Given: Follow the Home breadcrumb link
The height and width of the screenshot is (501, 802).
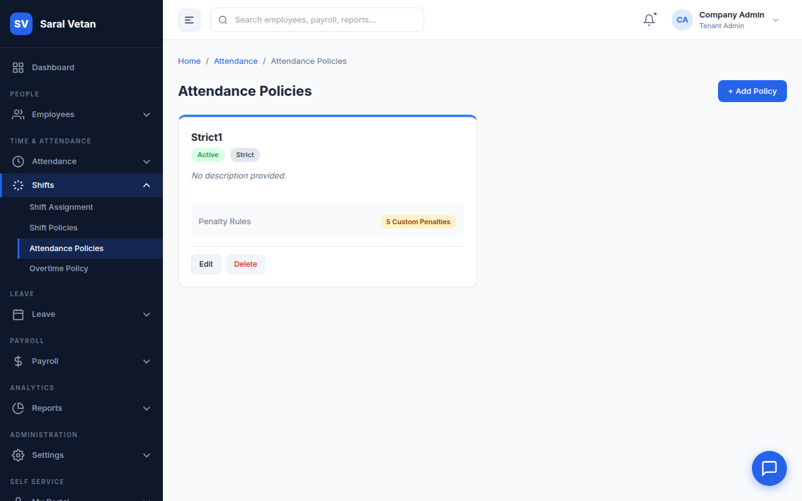Looking at the screenshot, I should 189,61.
